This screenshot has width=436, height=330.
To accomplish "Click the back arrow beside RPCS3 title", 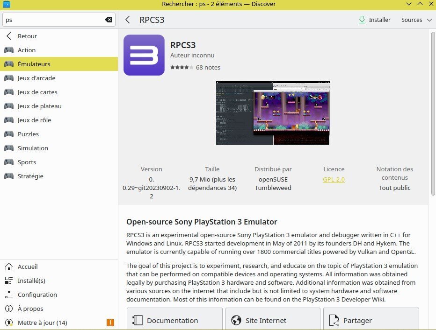I will 128,20.
